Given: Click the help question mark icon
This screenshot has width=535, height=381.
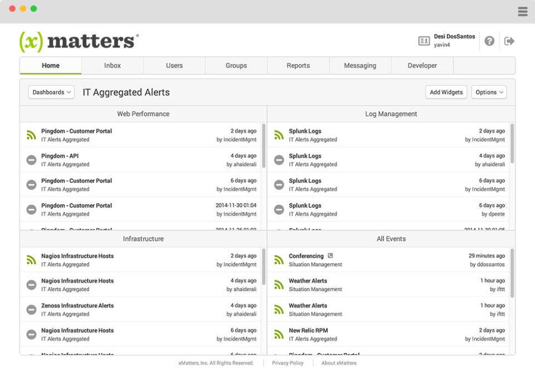Looking at the screenshot, I should (x=489, y=41).
